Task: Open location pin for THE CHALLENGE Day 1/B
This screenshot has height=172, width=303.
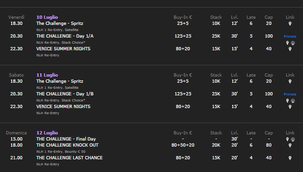Action: [287, 101]
